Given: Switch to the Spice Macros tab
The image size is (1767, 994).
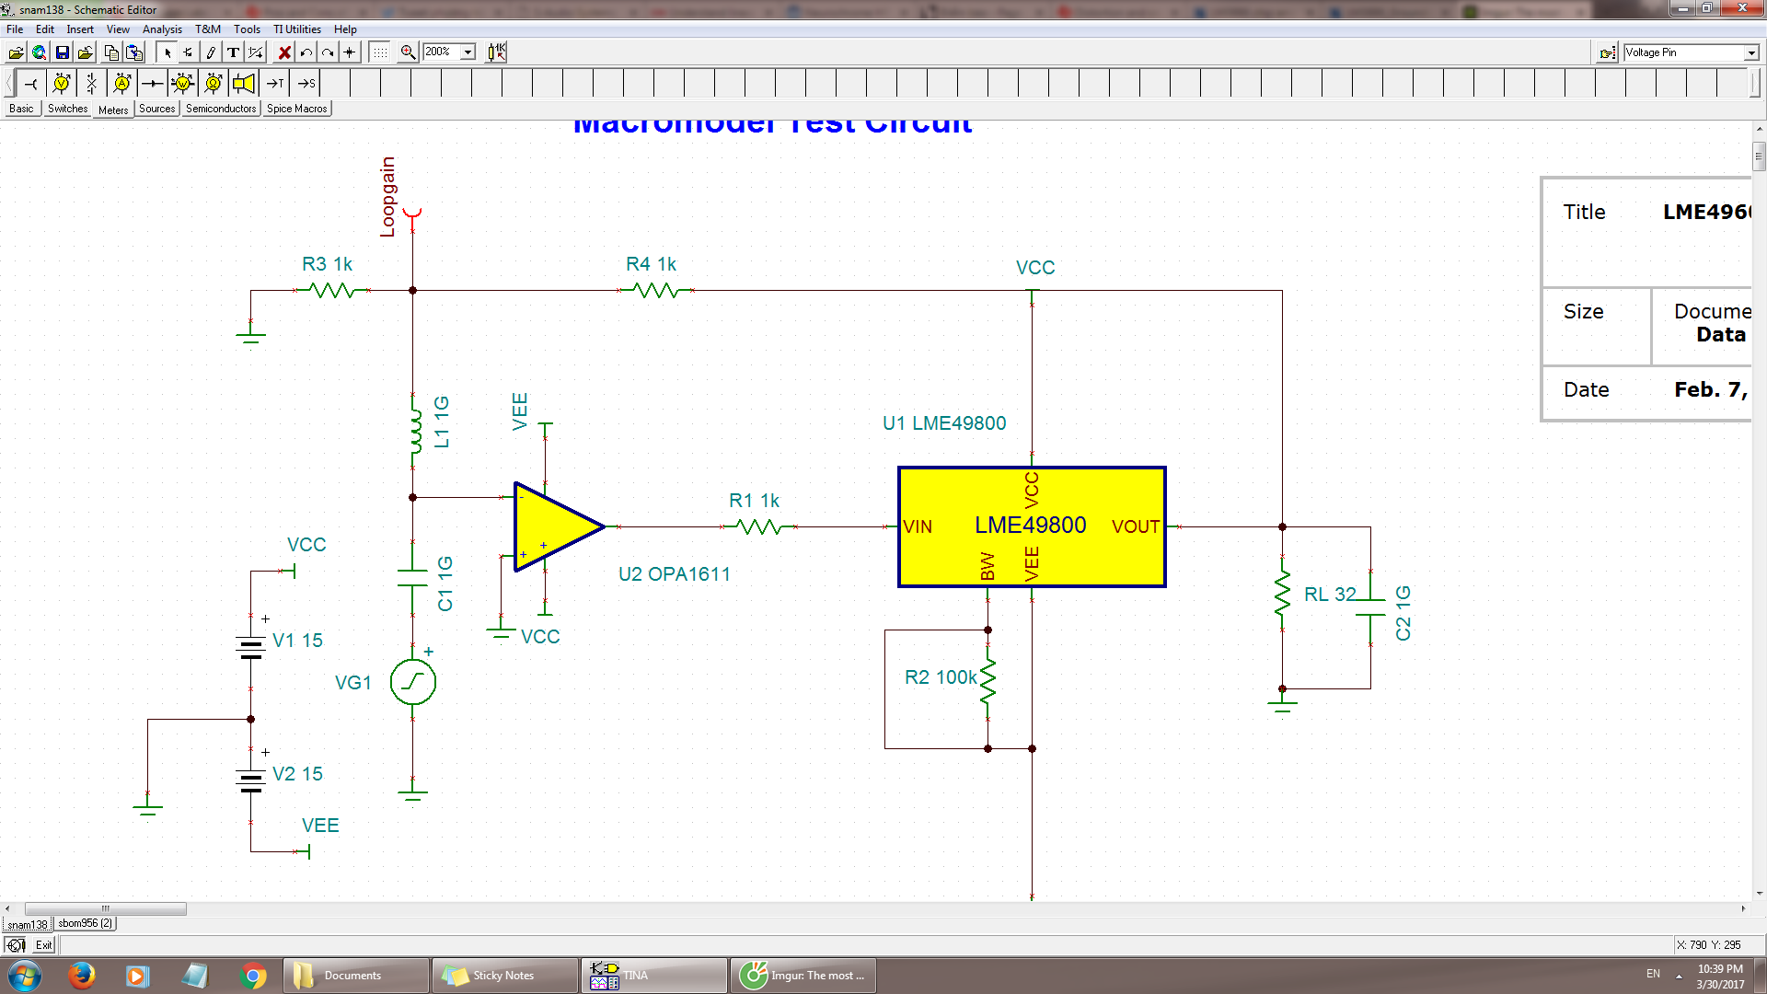Looking at the screenshot, I should (x=296, y=109).
